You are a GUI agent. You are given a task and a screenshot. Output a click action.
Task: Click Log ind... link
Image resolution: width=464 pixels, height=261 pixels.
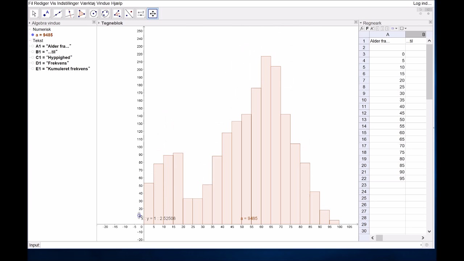(x=422, y=3)
